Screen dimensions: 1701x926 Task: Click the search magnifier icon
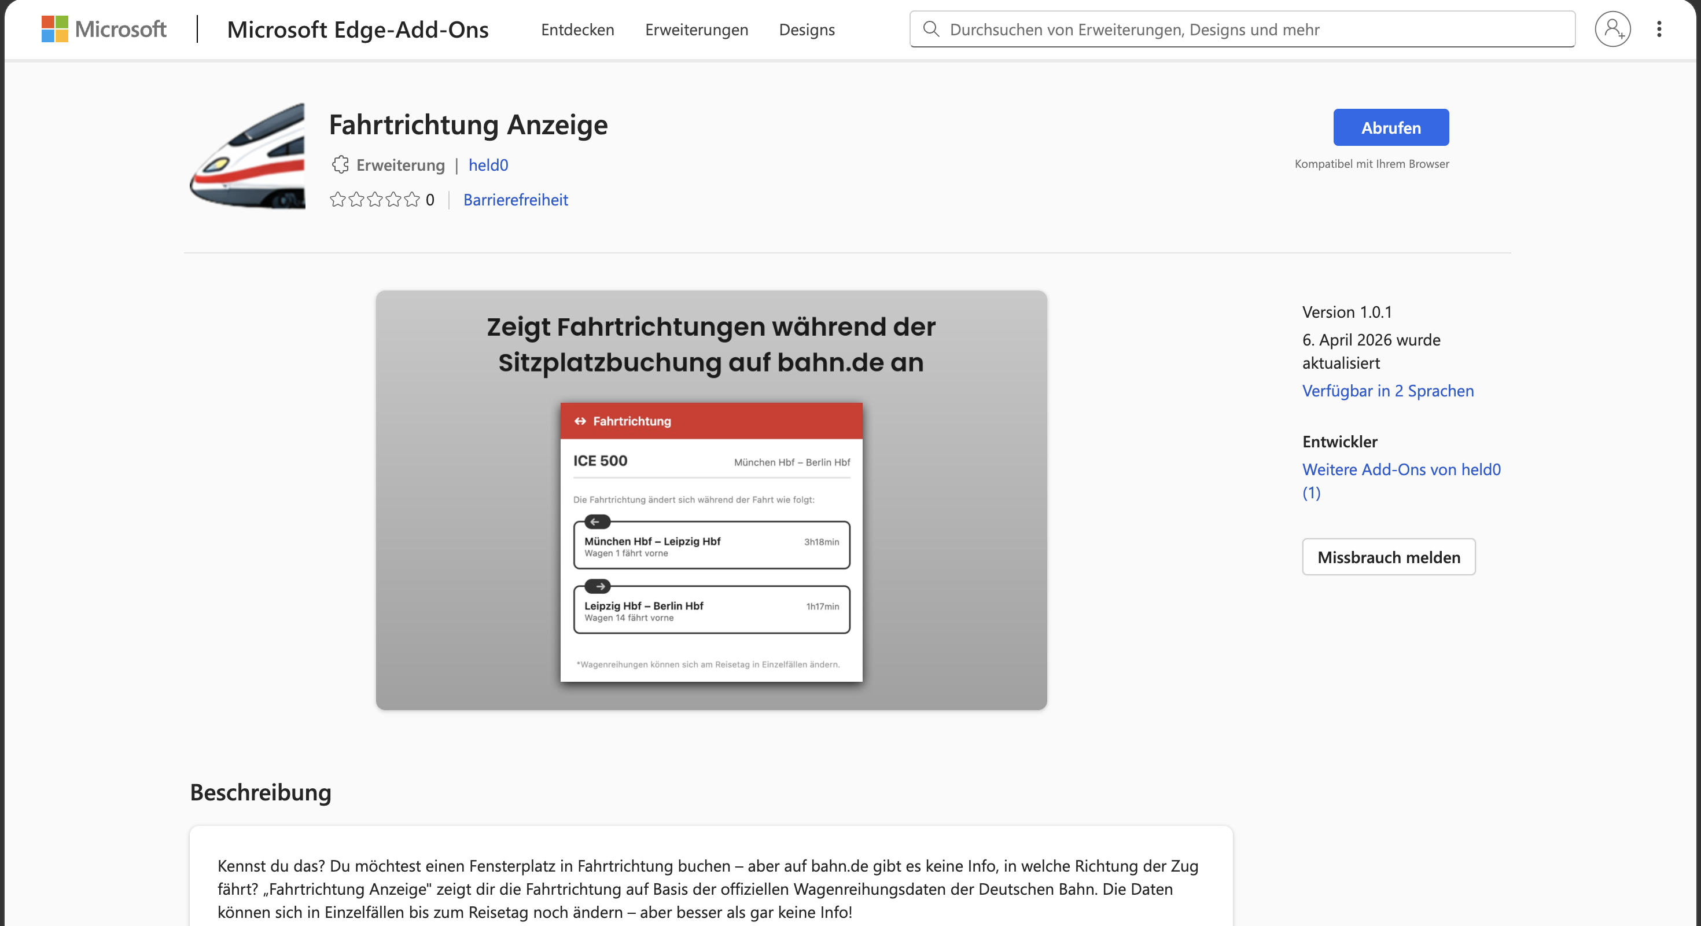(x=931, y=29)
